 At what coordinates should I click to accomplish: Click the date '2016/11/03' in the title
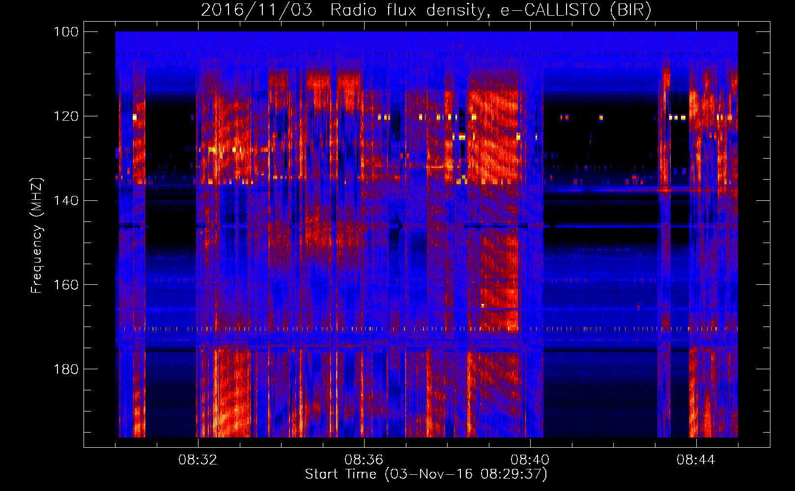(x=256, y=10)
